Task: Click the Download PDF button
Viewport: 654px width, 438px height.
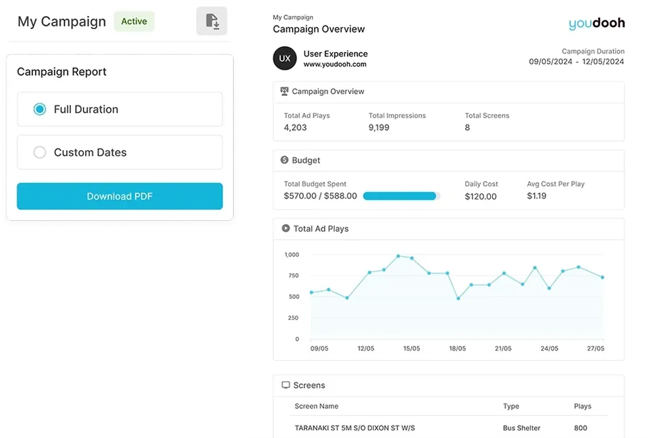Action: coord(119,196)
